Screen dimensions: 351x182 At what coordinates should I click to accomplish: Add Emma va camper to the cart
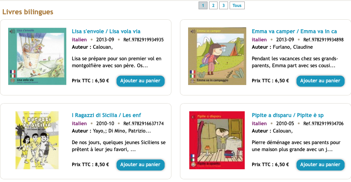pyautogui.click(x=320, y=81)
